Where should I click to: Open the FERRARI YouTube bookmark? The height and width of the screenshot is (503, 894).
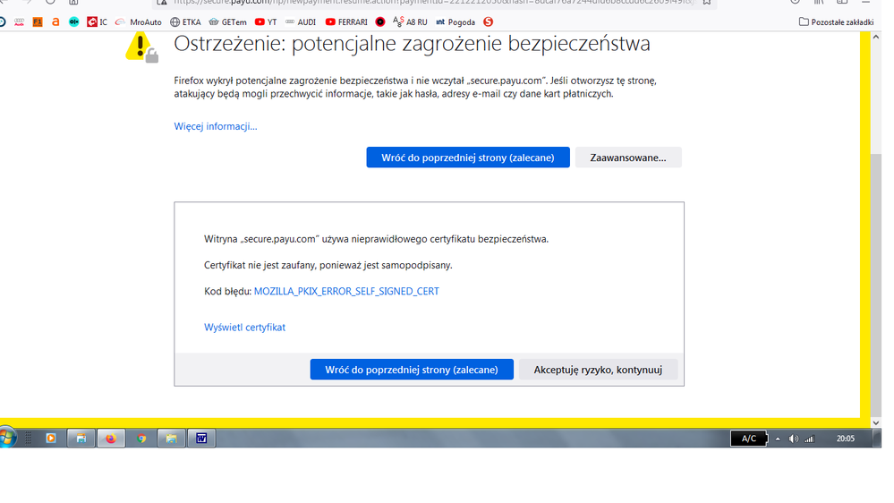(x=346, y=22)
